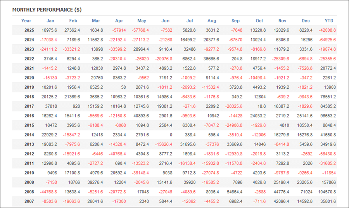Select the Jan column header
The width and height of the screenshot is (349, 208).
(x=50, y=21)
